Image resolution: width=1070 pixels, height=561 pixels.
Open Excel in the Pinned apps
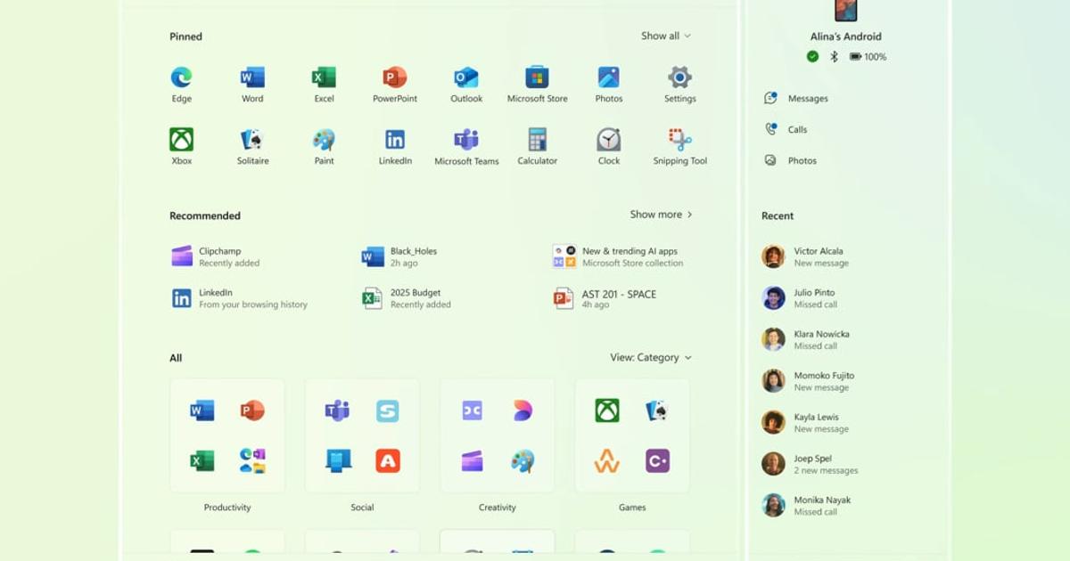[324, 85]
